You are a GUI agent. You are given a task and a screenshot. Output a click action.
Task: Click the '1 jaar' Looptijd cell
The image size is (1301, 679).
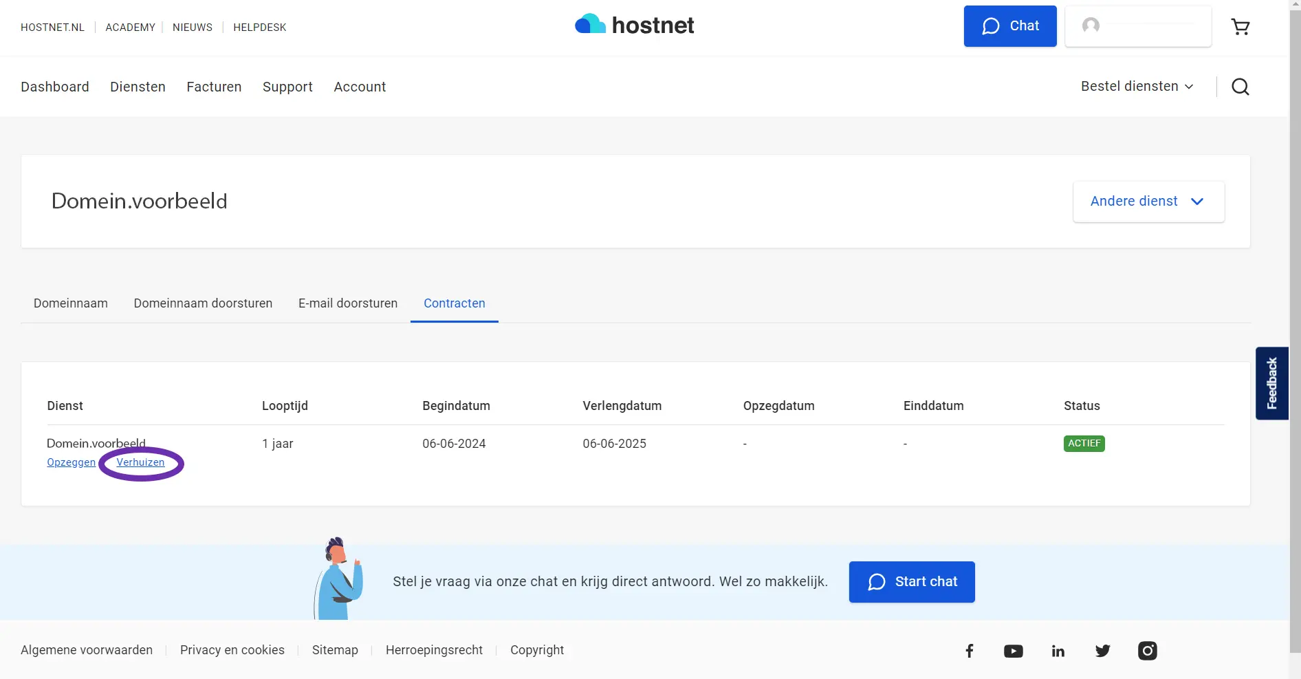click(278, 444)
